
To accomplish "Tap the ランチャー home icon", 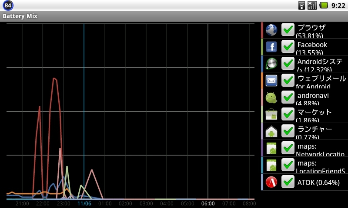I will pyautogui.click(x=271, y=131).
